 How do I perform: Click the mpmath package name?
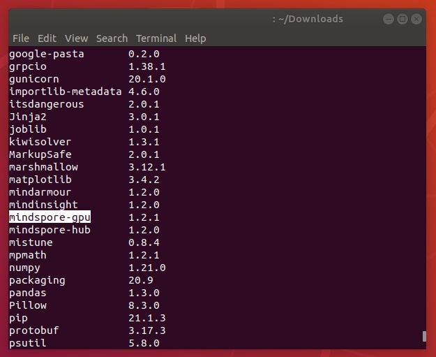coord(28,255)
